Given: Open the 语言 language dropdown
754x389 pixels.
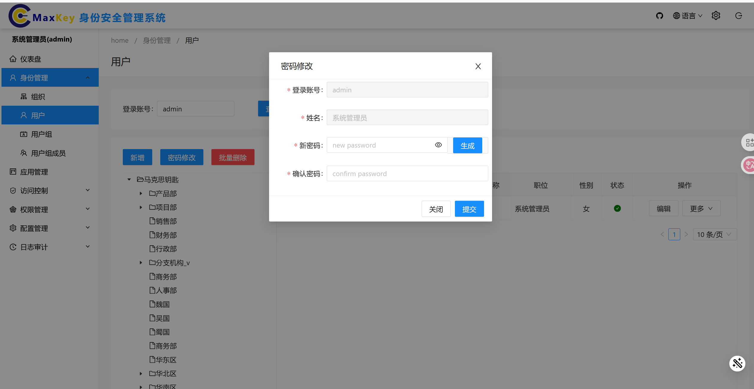Looking at the screenshot, I should tap(687, 15).
